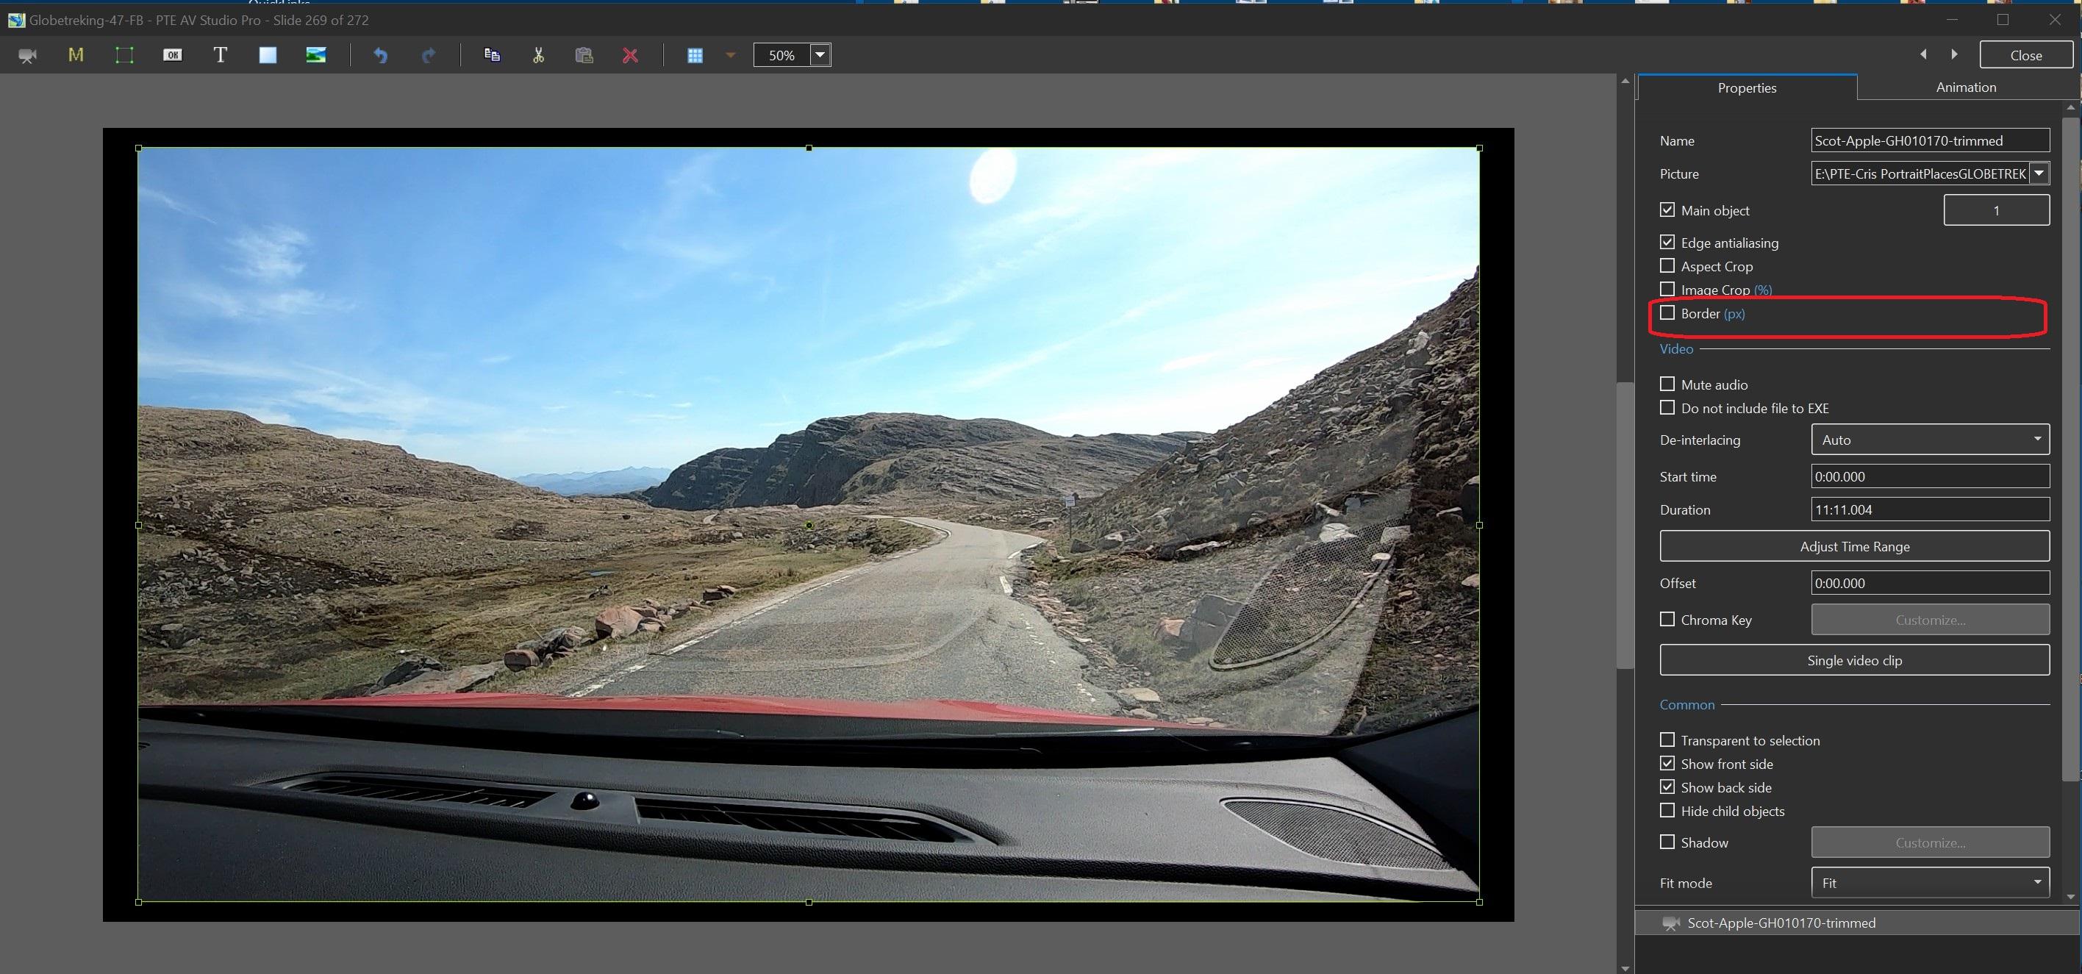Go to the next slide arrow
Viewport: 2082px width, 974px height.
tap(1954, 54)
